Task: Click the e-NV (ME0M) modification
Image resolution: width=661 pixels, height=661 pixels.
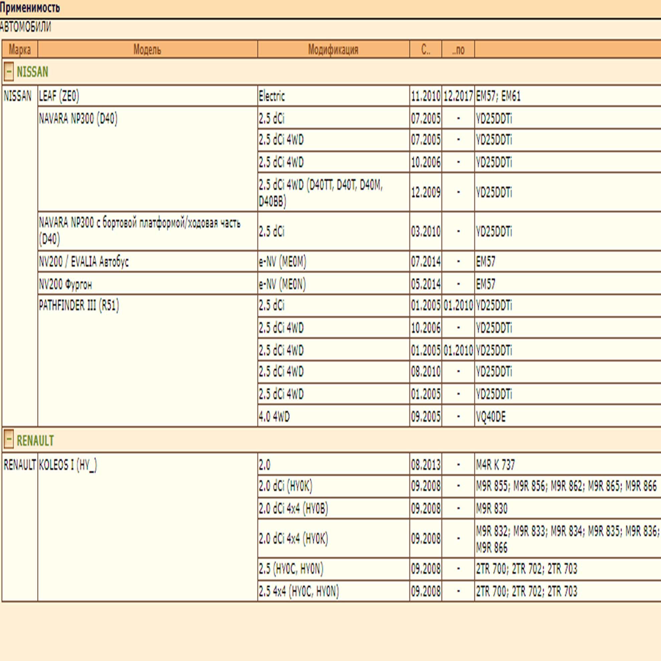Action: [x=333, y=261]
